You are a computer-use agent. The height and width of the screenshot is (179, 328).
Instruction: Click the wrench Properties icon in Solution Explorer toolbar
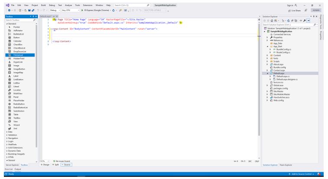(x=305, y=20)
